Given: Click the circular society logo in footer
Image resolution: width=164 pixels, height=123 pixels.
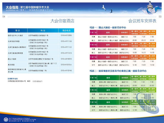Looking at the screenshot, I should coord(6,119).
